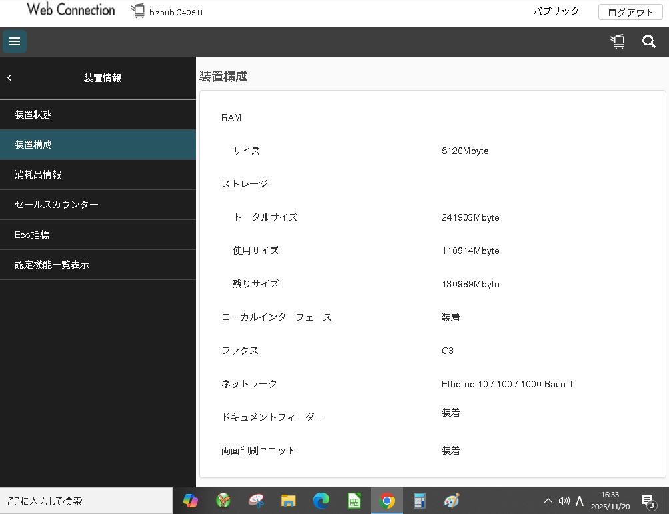Click the printer icon beside bizhub C4051i
669x514 pixels.
coord(138,11)
